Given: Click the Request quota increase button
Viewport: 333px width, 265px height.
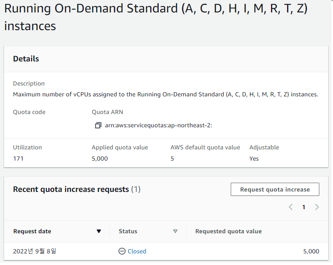Looking at the screenshot, I should point(275,190).
